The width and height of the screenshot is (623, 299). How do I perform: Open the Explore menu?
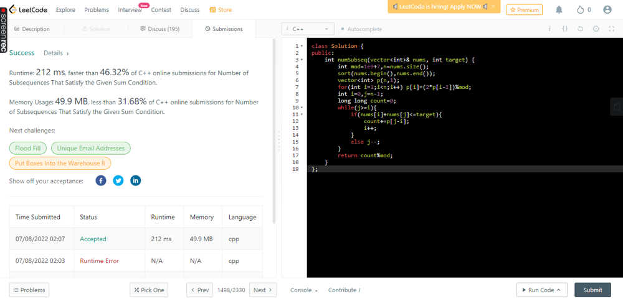65,9
